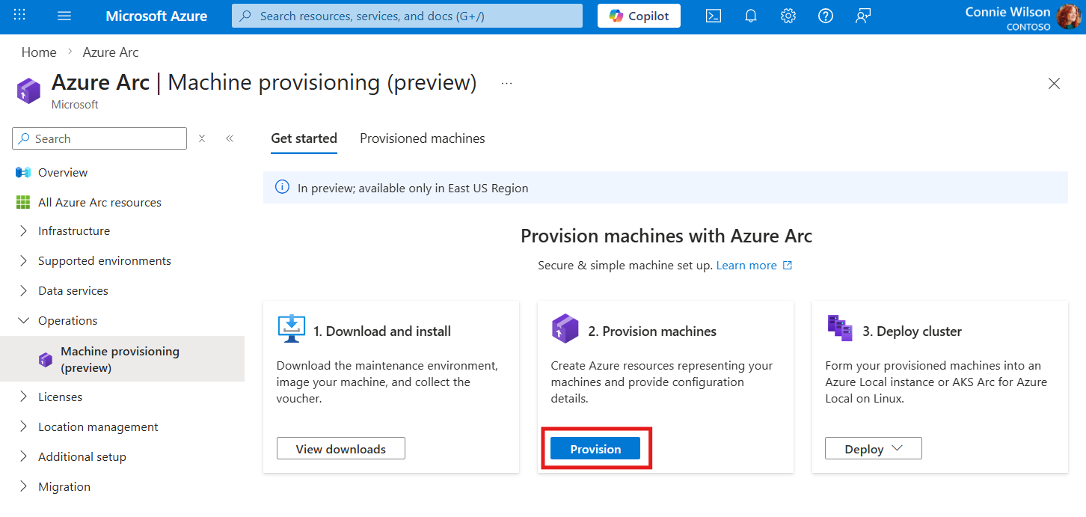1086x517 pixels.
Task: Click the info icon in the preview banner
Action: tap(282, 188)
